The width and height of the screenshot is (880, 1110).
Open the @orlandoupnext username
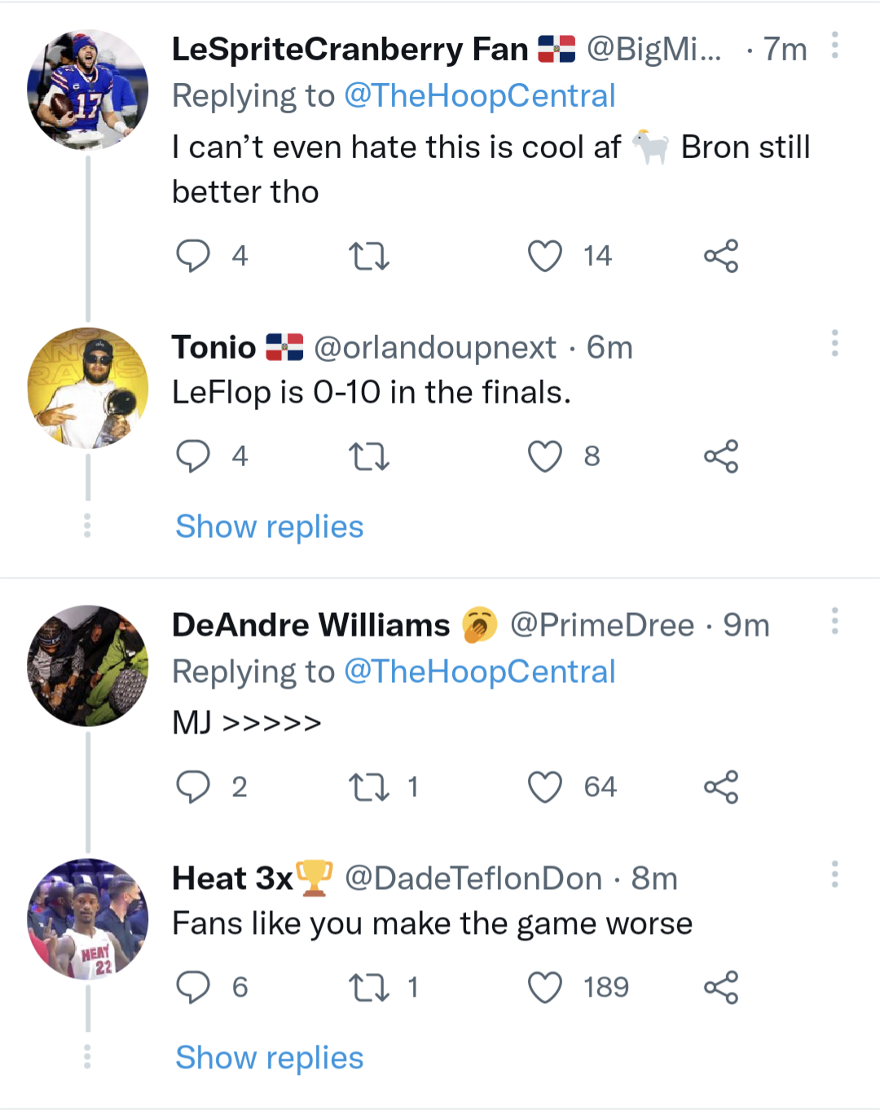[x=435, y=348]
